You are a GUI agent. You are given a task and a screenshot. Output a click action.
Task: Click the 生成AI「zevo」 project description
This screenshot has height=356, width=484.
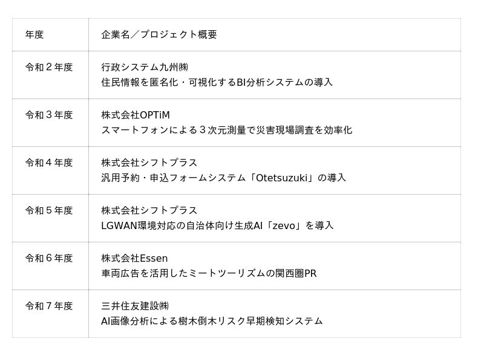coord(217,225)
